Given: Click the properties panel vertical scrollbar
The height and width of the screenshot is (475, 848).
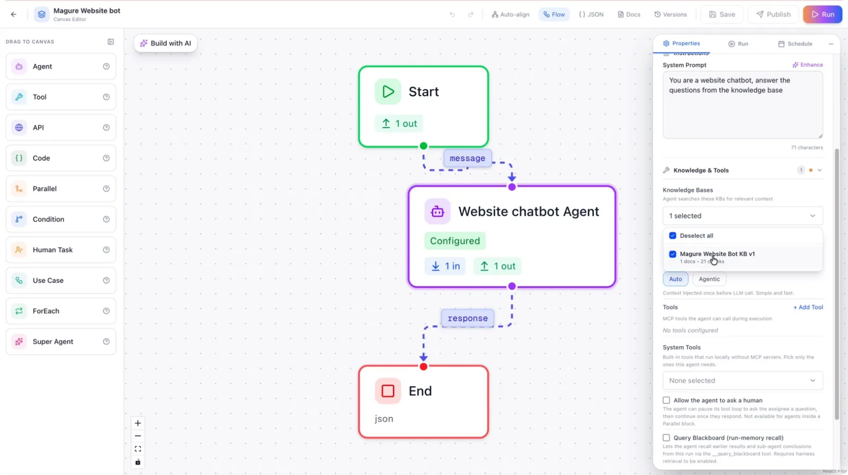Looking at the screenshot, I should click(837, 284).
